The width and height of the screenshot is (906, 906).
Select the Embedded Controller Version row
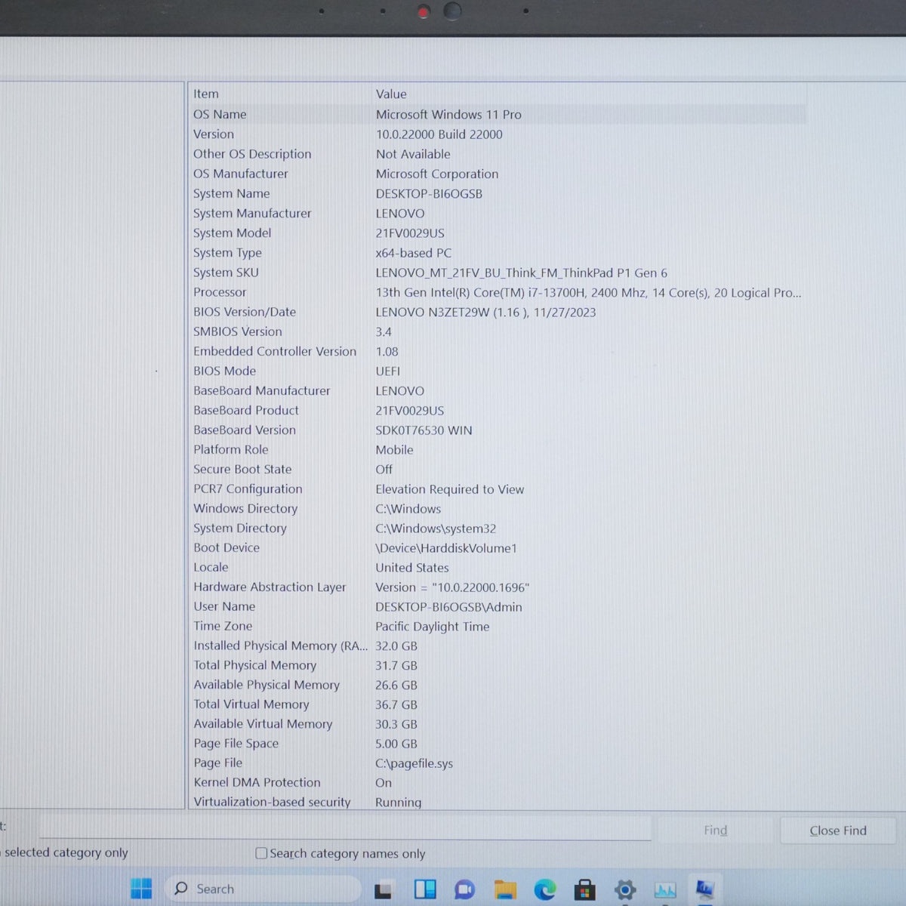[x=498, y=351]
